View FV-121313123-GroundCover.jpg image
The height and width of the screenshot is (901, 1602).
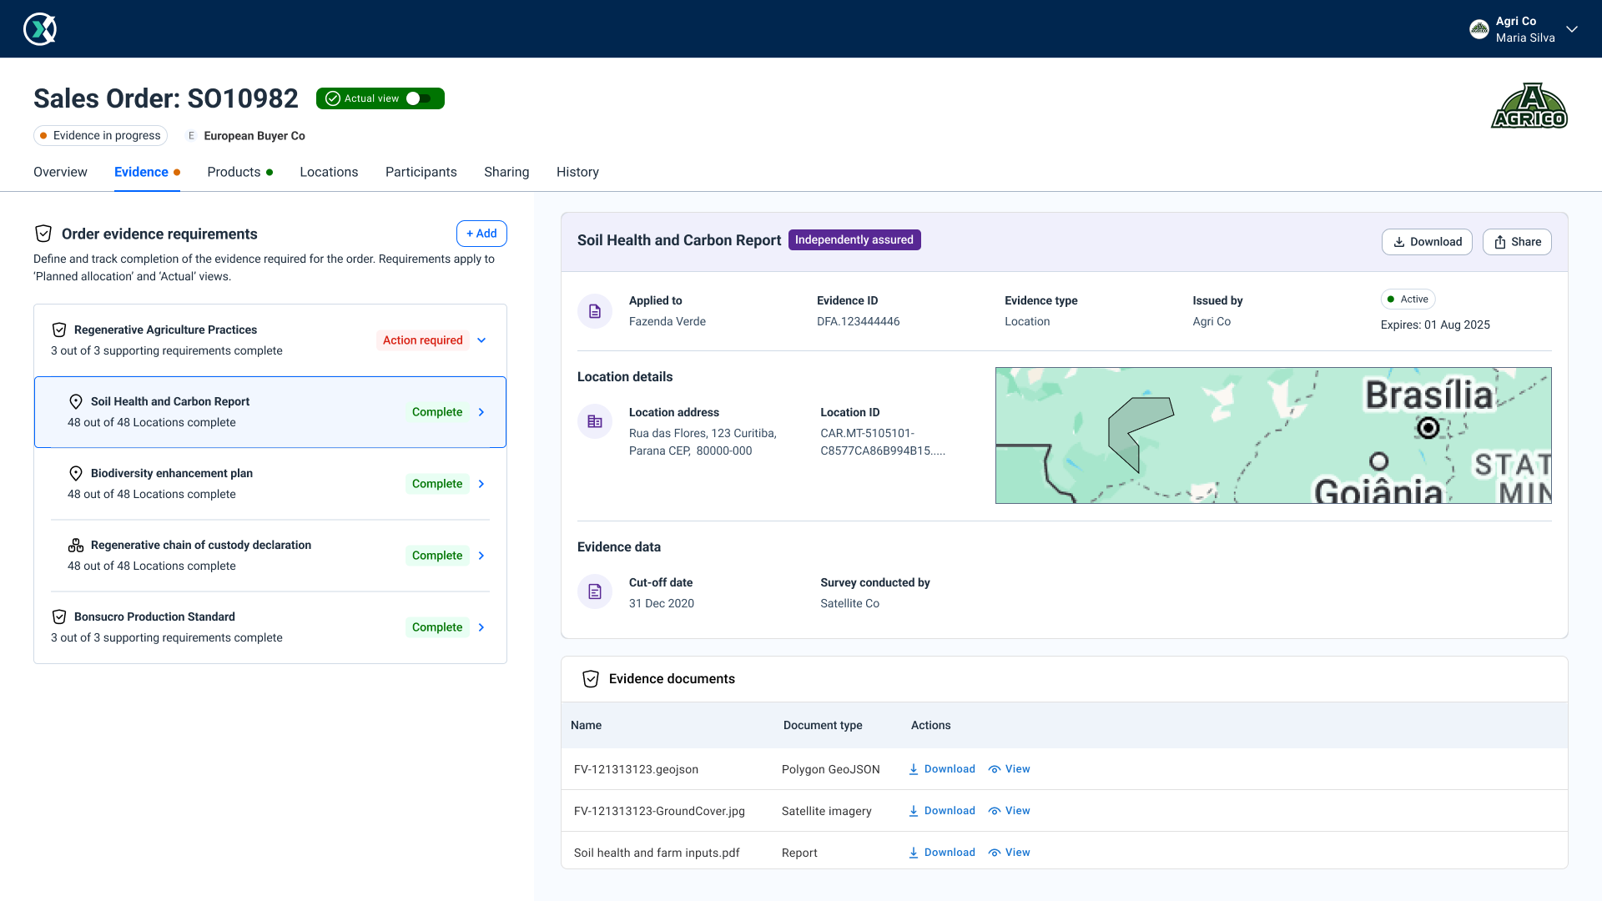[1010, 811]
